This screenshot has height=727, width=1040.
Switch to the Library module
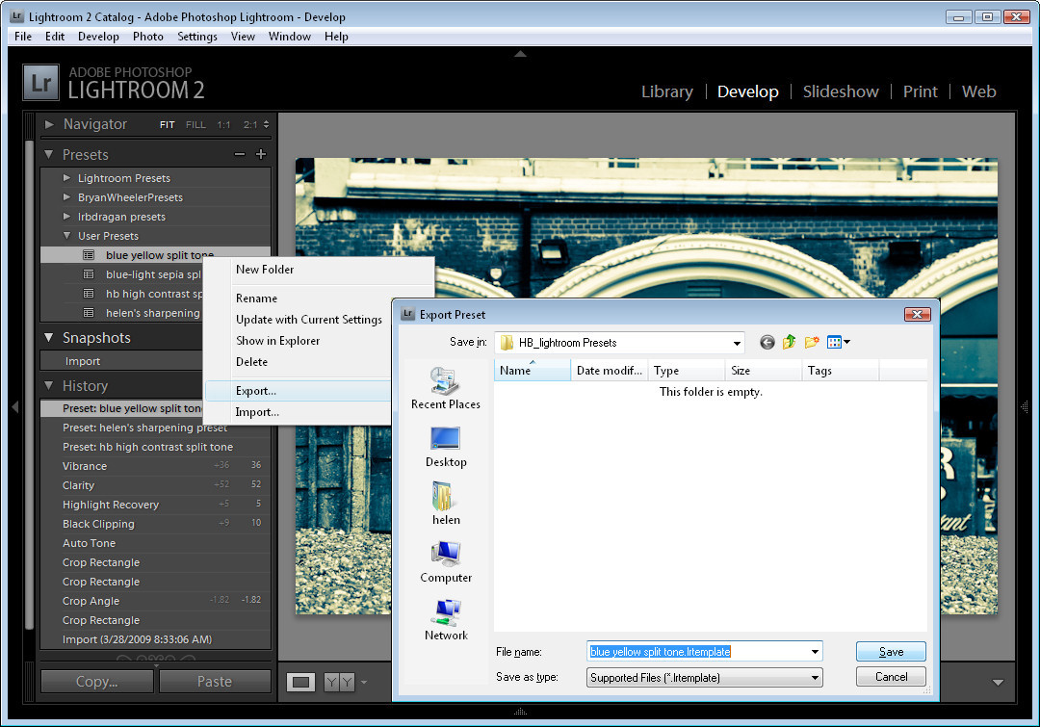tap(667, 91)
